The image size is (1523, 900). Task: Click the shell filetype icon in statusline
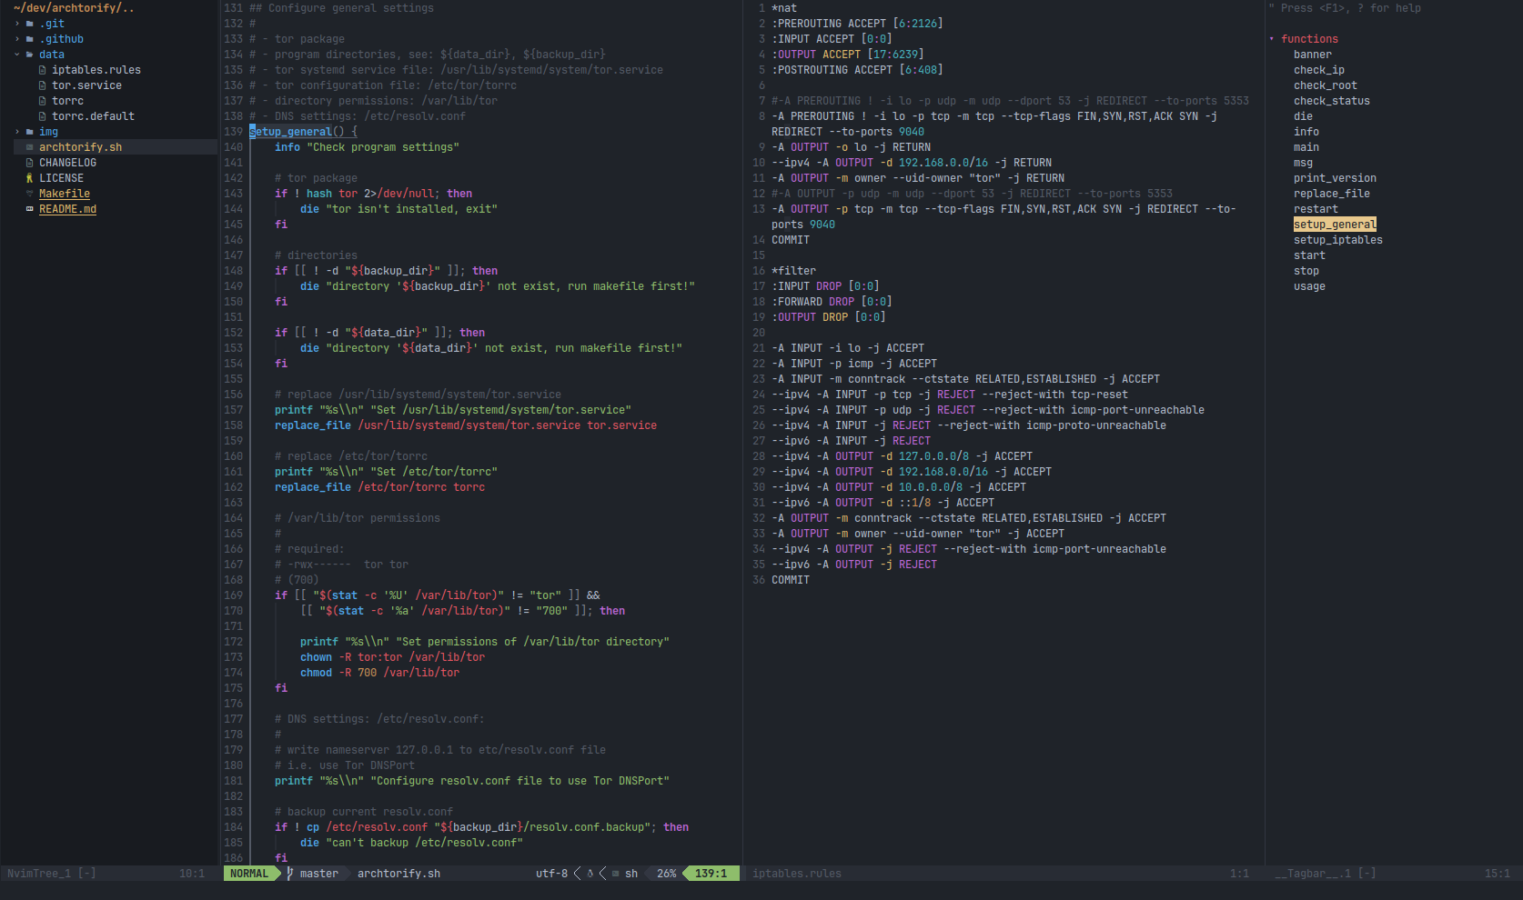[x=616, y=874]
